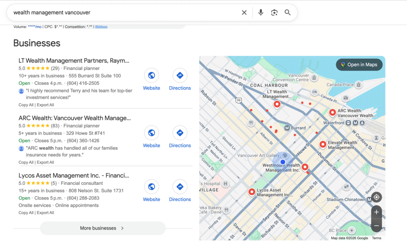Open LT Wealth Management's website via globe icon
This screenshot has width=407, height=248.
coord(151,75)
